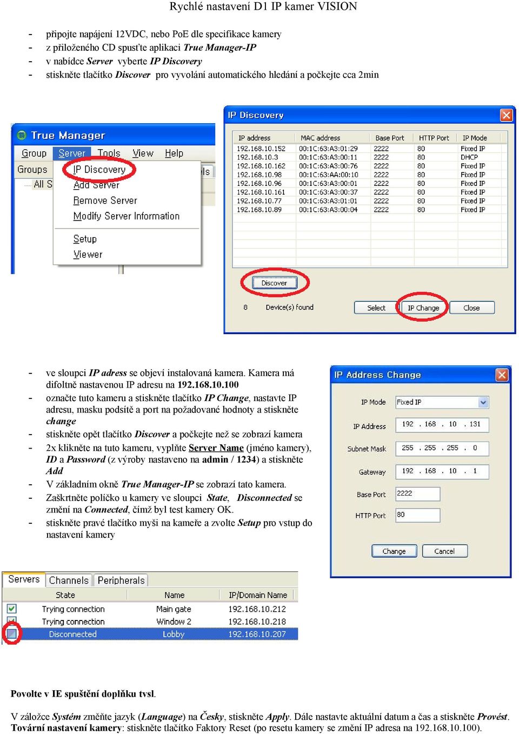The image size is (519, 734).
Task: Click the Base Port field 2222
Action: click(418, 493)
